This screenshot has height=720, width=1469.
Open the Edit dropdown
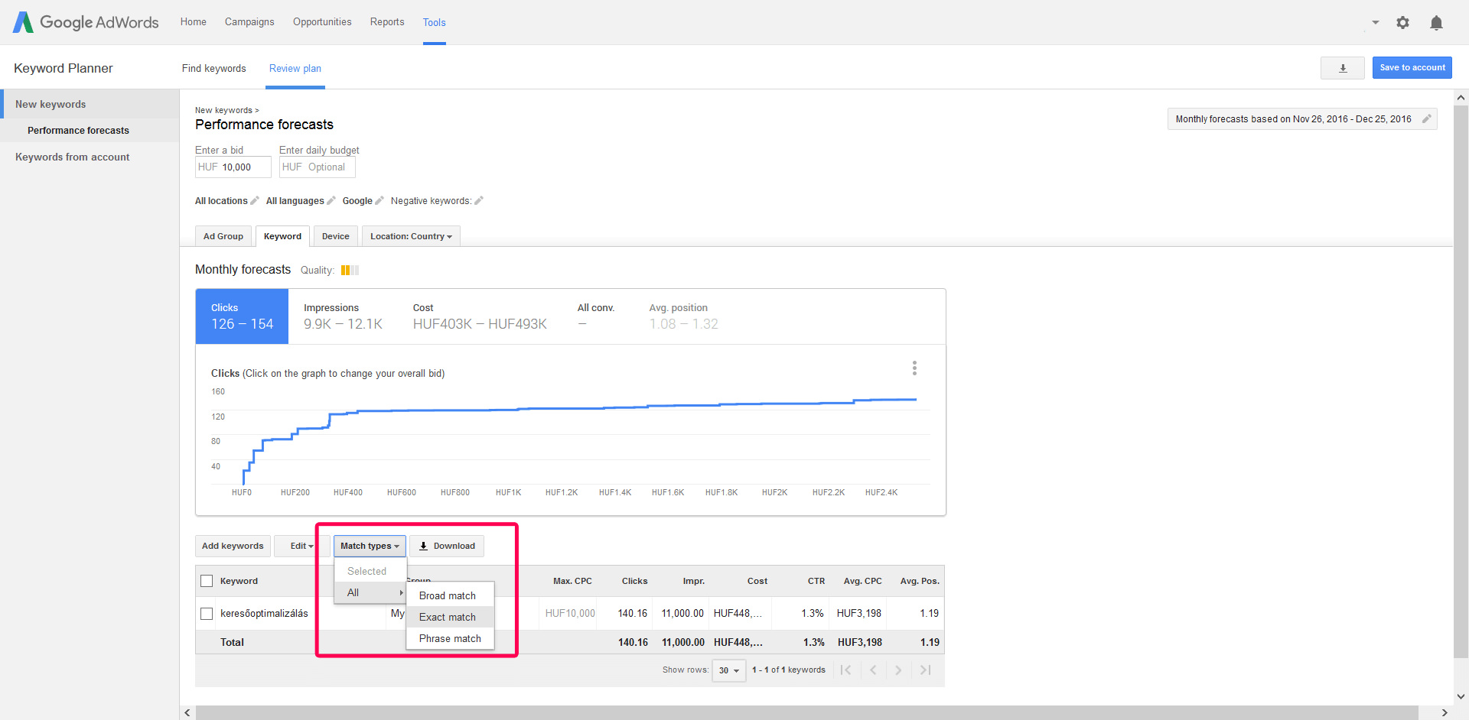coord(301,546)
